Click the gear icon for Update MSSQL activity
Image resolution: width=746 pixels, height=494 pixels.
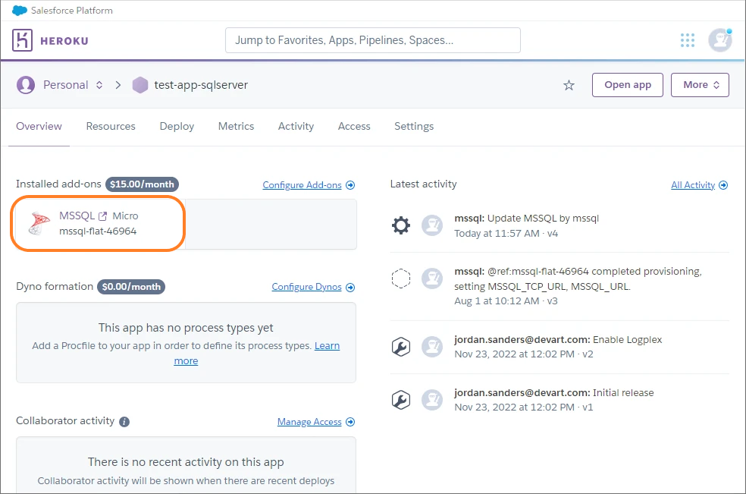[400, 225]
